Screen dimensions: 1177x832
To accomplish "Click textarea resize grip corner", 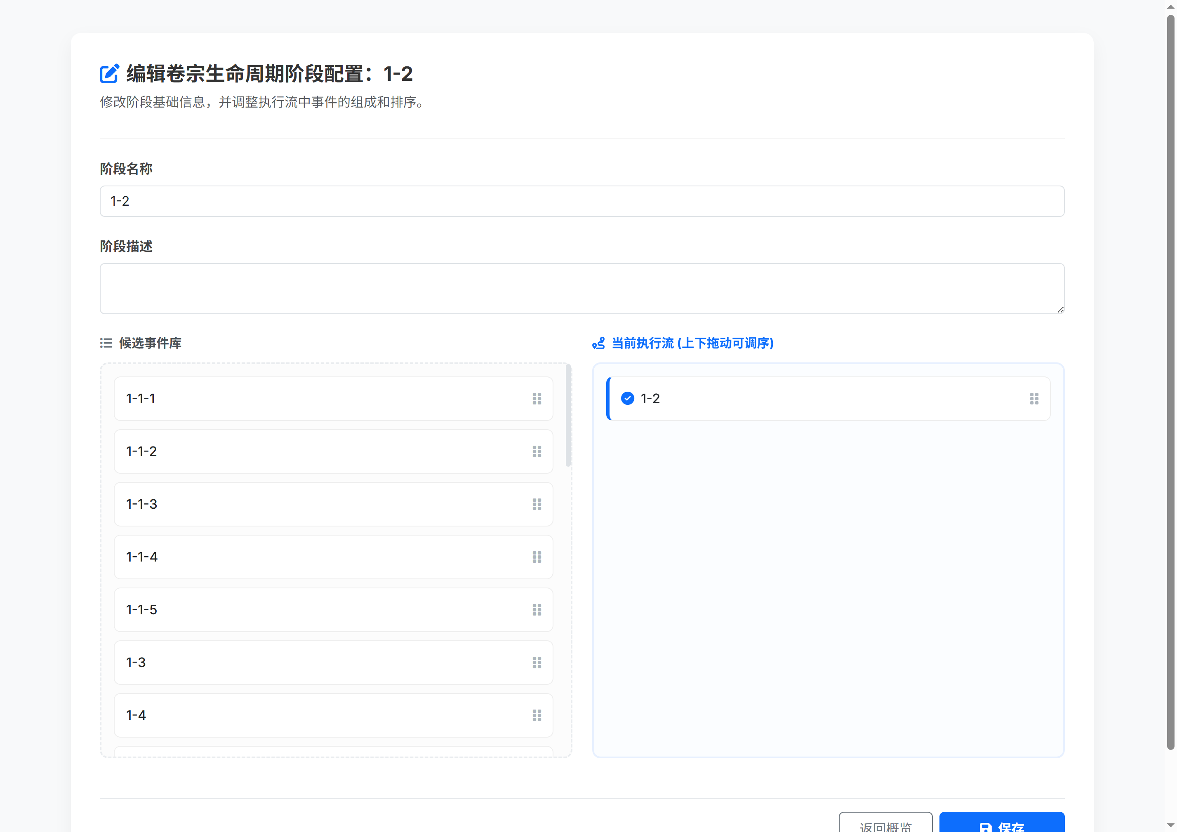I will [x=1060, y=310].
